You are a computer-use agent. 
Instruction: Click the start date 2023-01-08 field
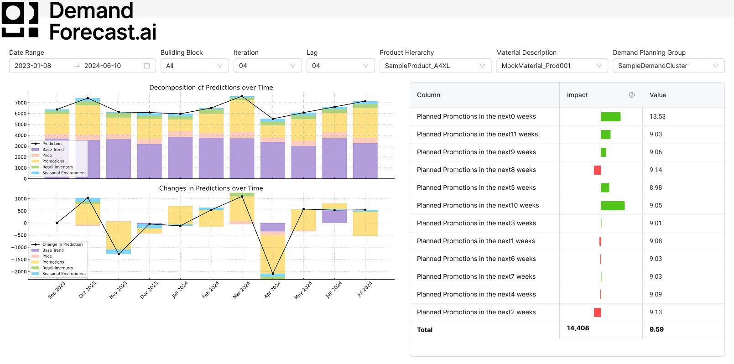point(33,66)
